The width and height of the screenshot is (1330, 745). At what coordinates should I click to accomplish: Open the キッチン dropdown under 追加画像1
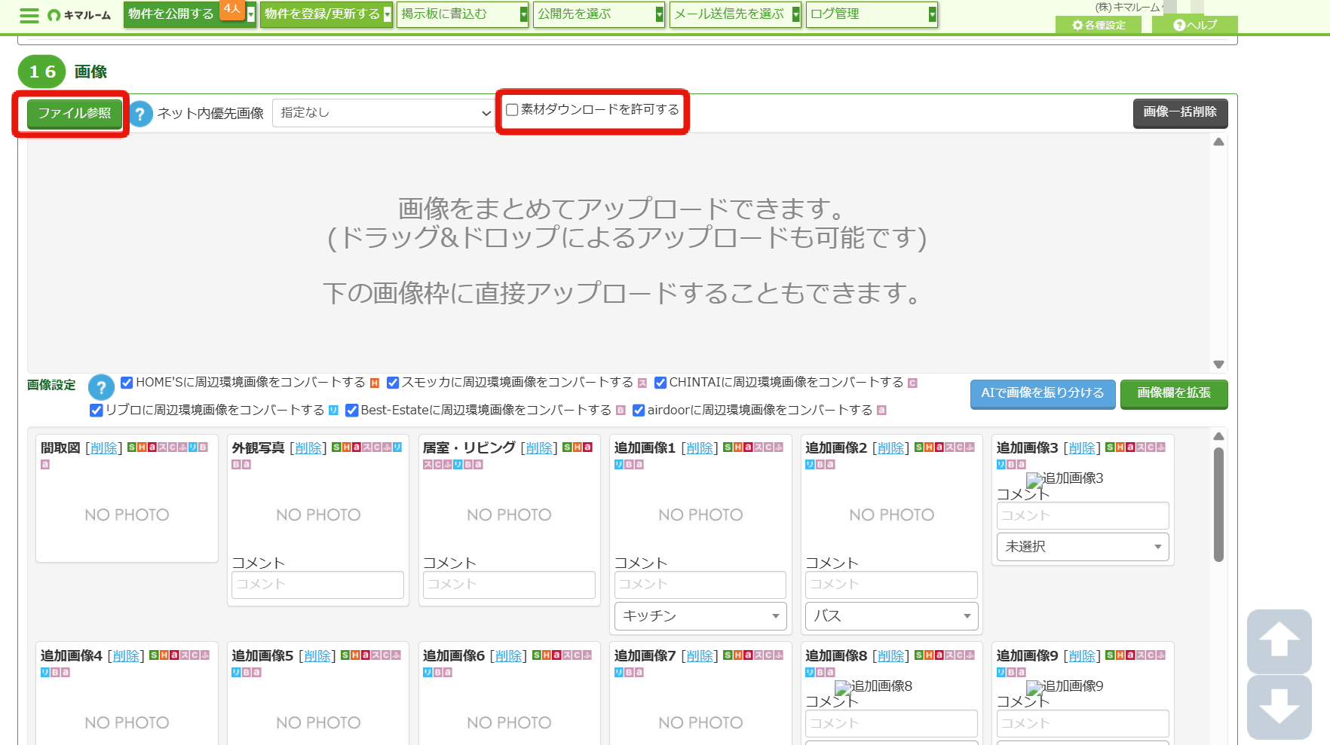(700, 616)
